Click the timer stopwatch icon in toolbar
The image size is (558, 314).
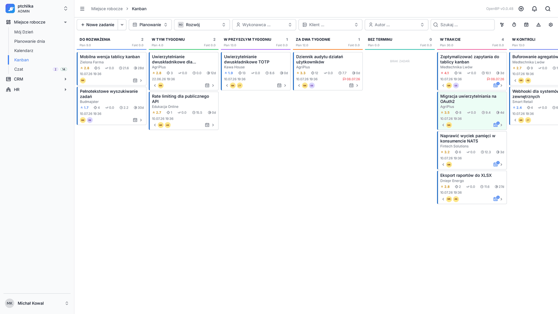[514, 25]
